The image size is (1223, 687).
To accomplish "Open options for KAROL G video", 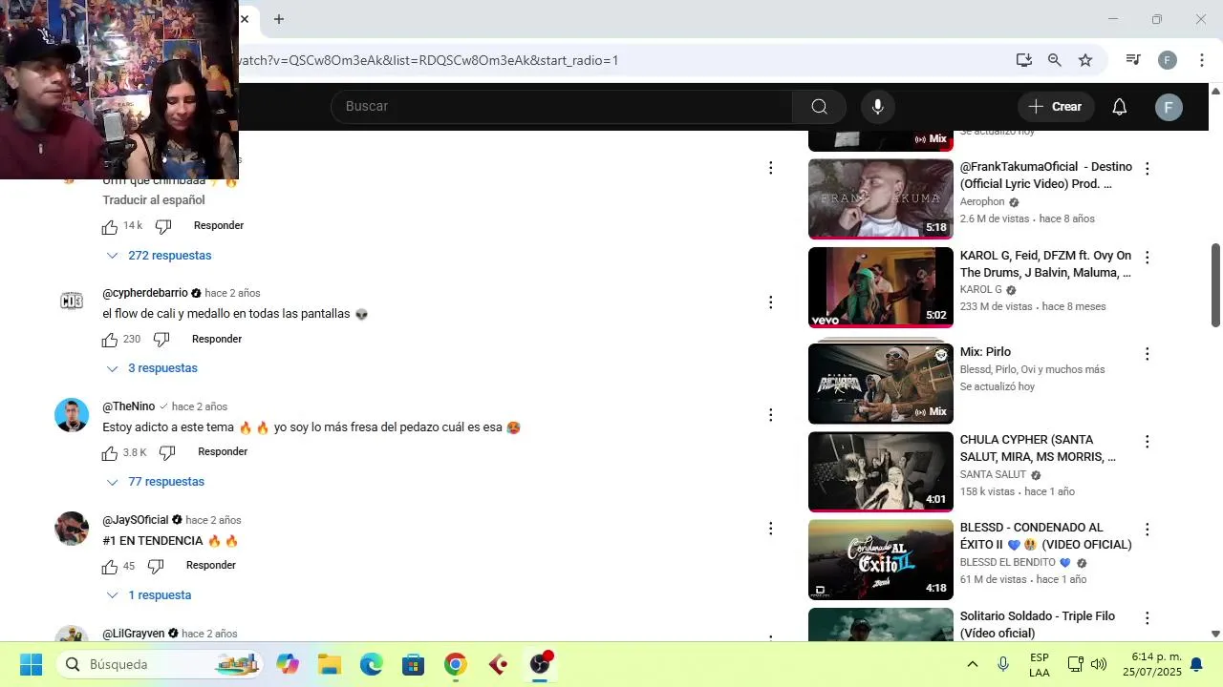I will (x=1148, y=258).
